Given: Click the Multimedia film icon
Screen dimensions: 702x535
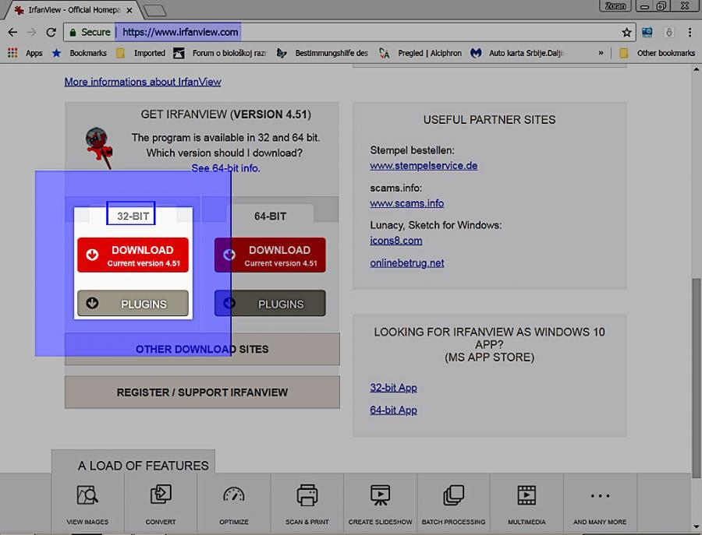Looking at the screenshot, I should point(526,495).
